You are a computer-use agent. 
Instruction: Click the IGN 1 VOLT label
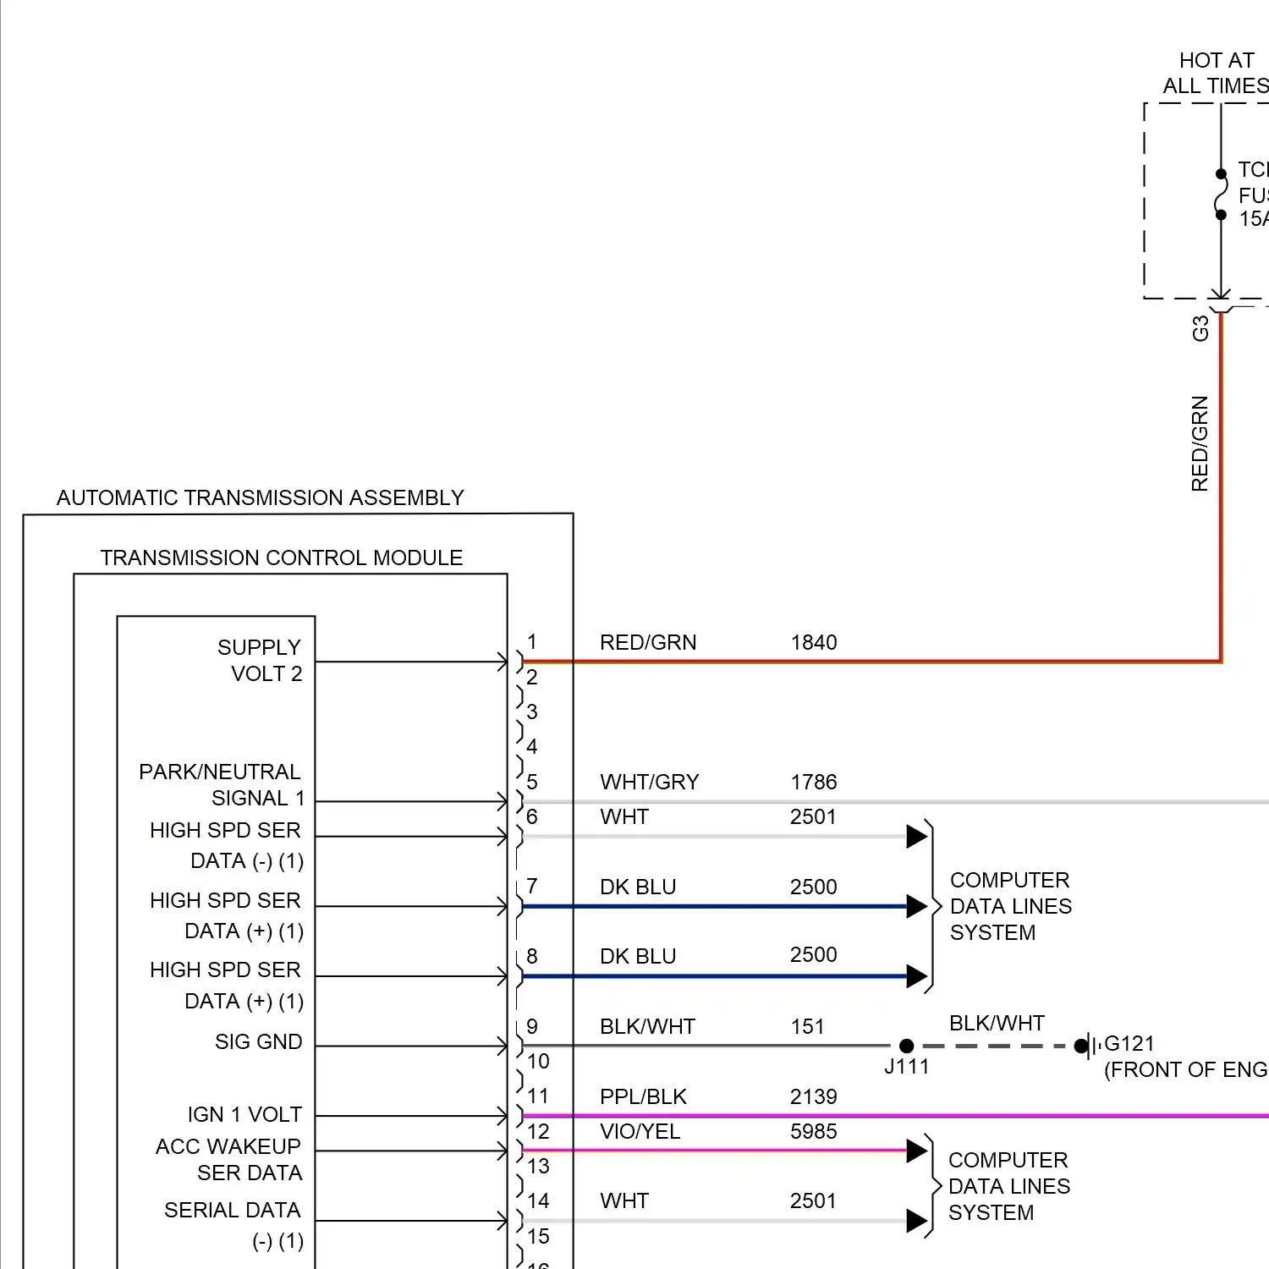click(x=245, y=1114)
